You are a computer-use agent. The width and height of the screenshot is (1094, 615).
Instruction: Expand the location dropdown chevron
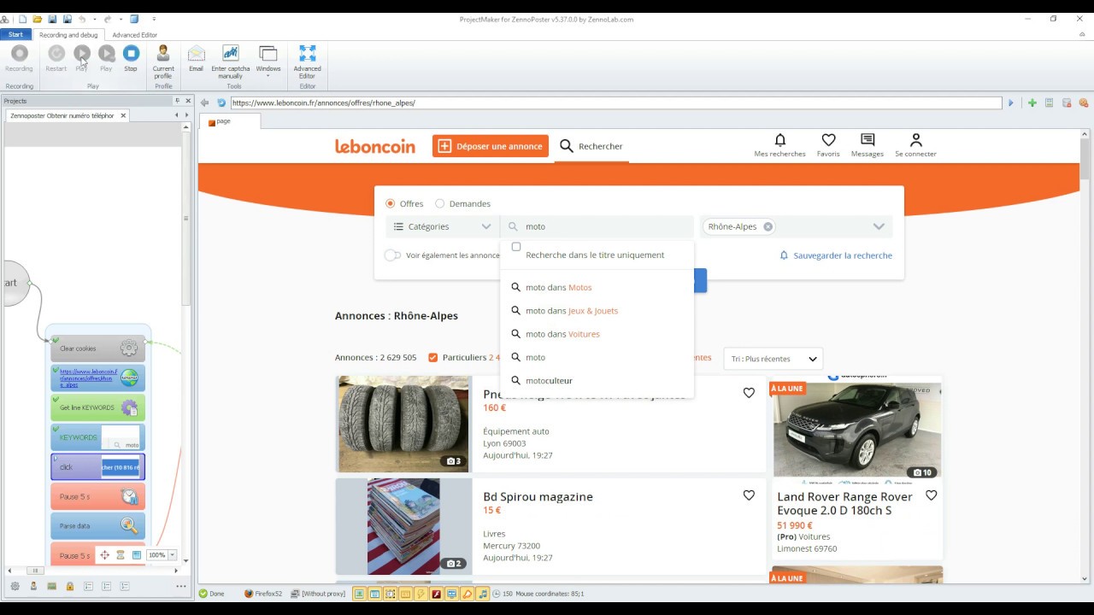click(879, 226)
